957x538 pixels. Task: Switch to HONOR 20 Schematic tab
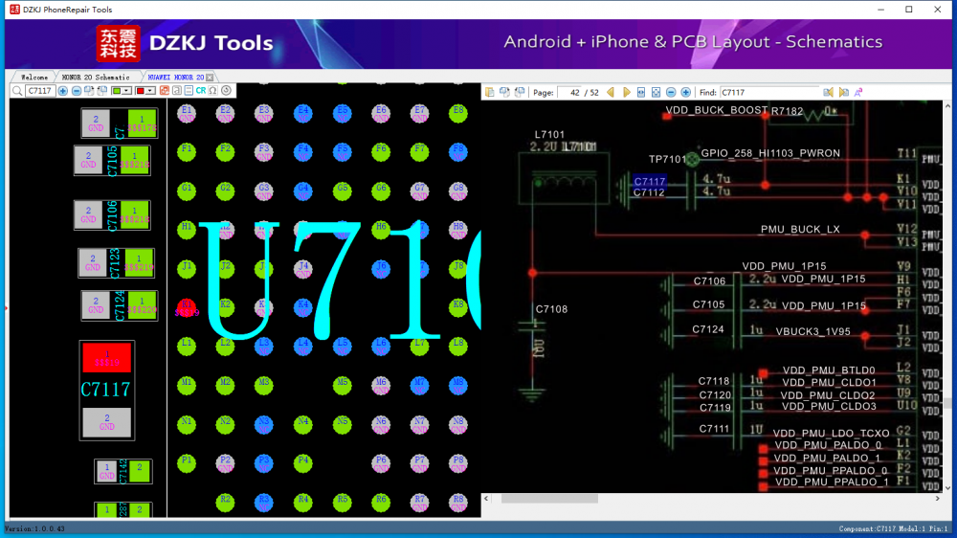tap(96, 78)
